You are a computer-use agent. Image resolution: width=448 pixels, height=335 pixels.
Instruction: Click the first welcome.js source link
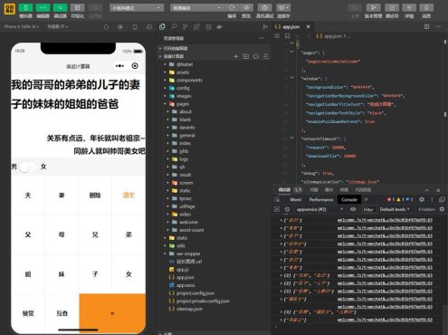[x=385, y=220]
